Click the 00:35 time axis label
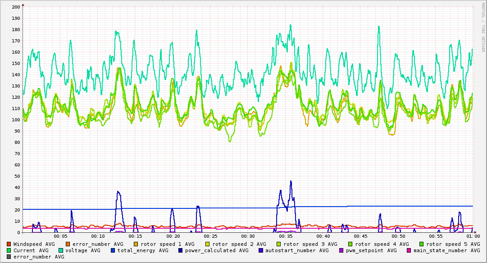This screenshot has height=263, width=487. (x=286, y=236)
